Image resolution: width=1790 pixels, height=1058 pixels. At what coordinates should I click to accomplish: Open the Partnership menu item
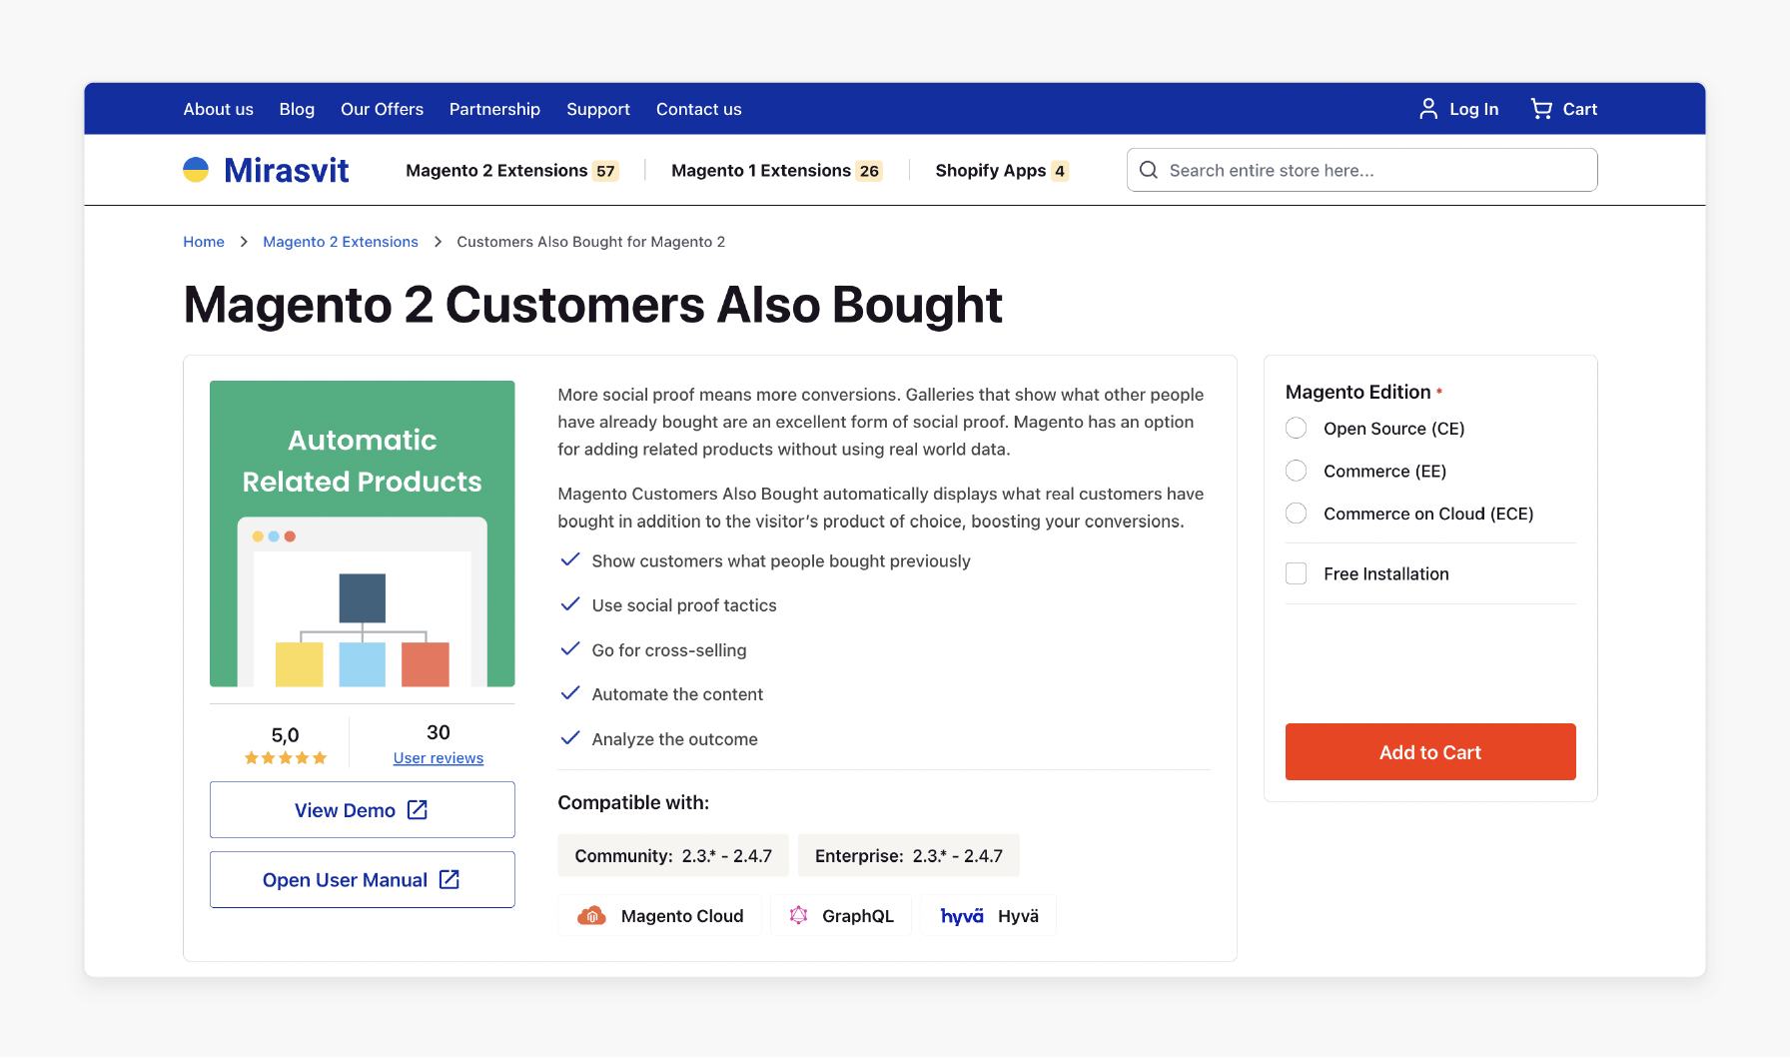[494, 109]
